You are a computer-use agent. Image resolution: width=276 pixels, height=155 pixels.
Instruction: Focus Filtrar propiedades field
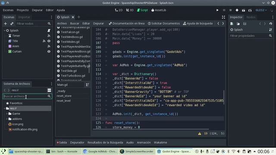coord(251,36)
